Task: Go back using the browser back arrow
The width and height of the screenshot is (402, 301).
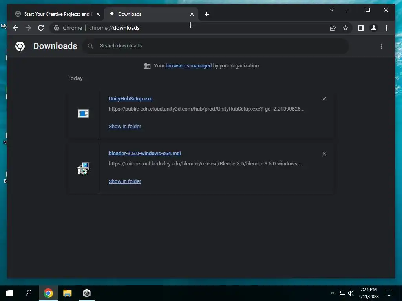Action: pyautogui.click(x=16, y=28)
